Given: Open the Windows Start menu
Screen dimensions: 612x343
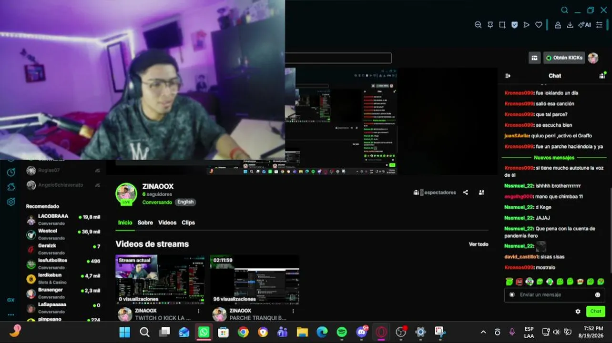Looking at the screenshot, I should [x=124, y=332].
